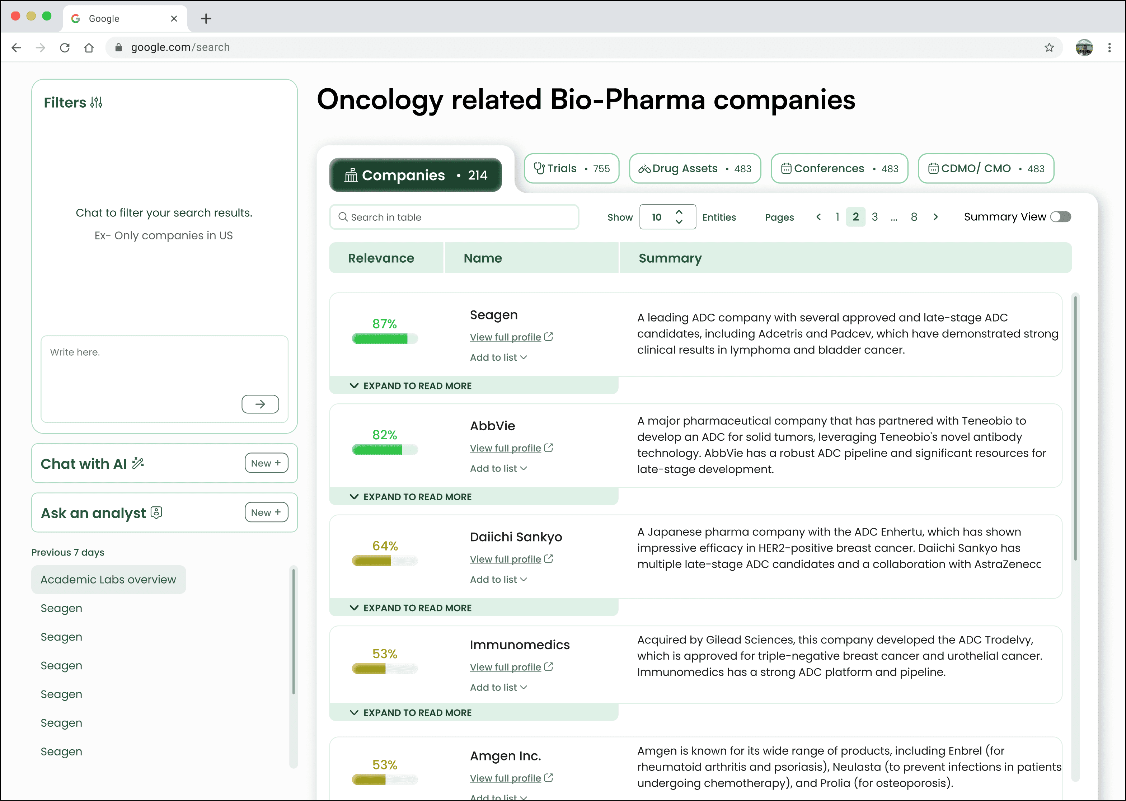This screenshot has width=1126, height=801.
Task: Bookmark this page with the star icon
Action: [x=1049, y=47]
